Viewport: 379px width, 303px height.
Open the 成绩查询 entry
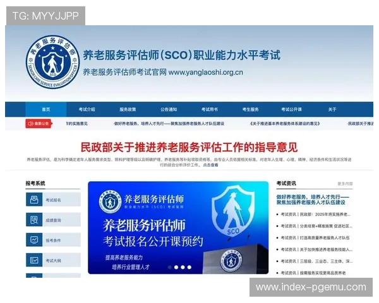click(53, 220)
